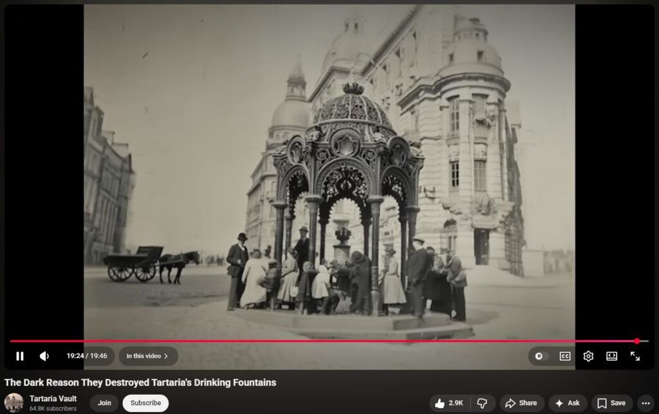Open the Ask AI button
The image size is (659, 414).
pyautogui.click(x=568, y=403)
